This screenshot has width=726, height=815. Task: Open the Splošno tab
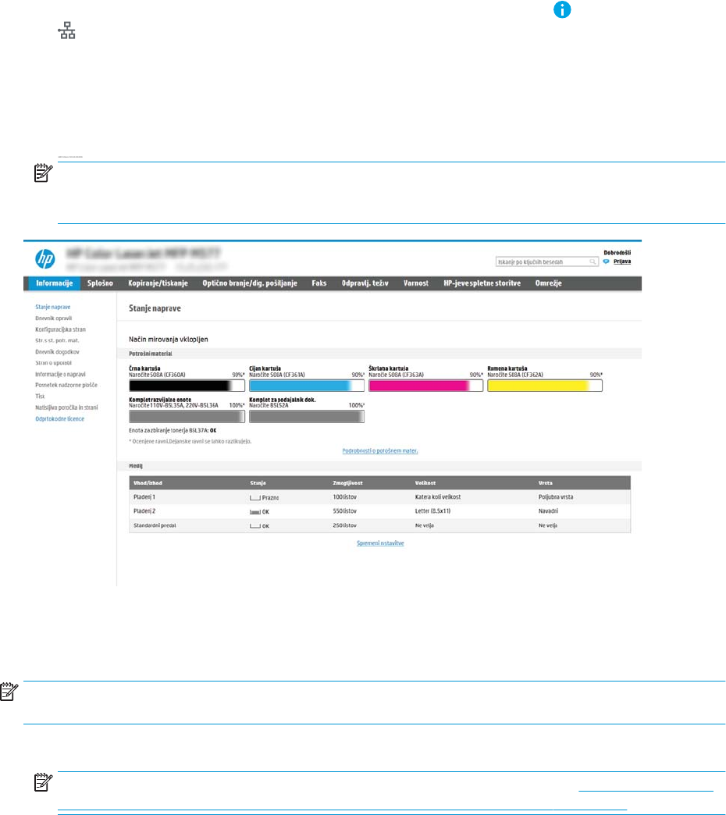(100, 283)
